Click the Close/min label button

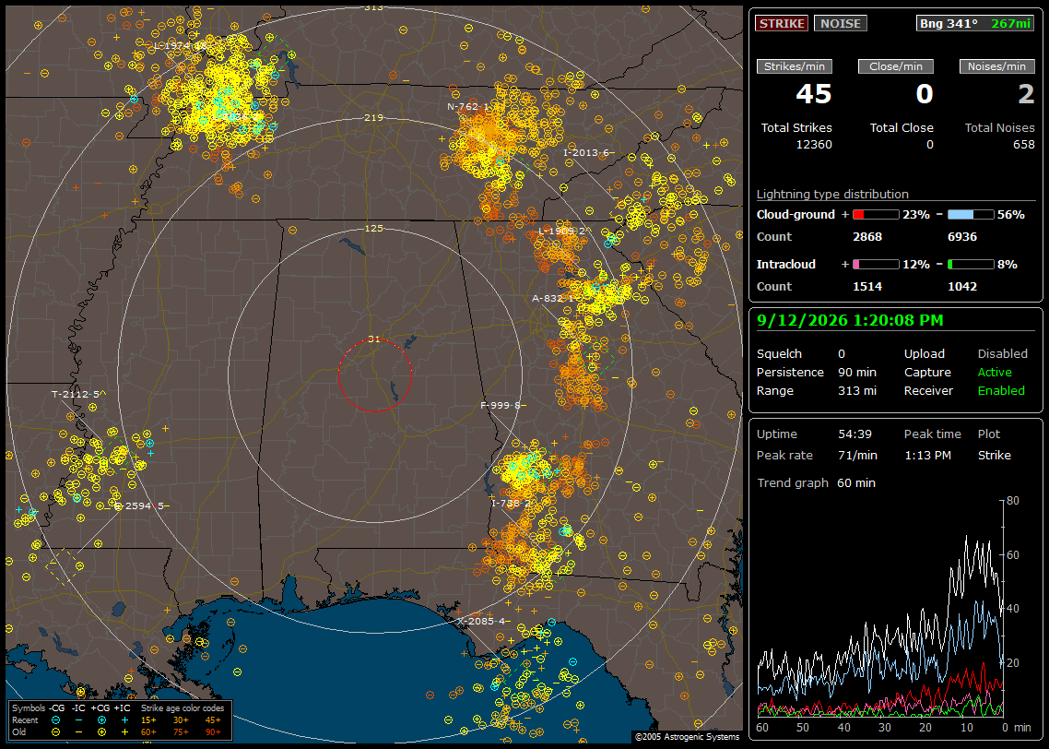click(896, 66)
